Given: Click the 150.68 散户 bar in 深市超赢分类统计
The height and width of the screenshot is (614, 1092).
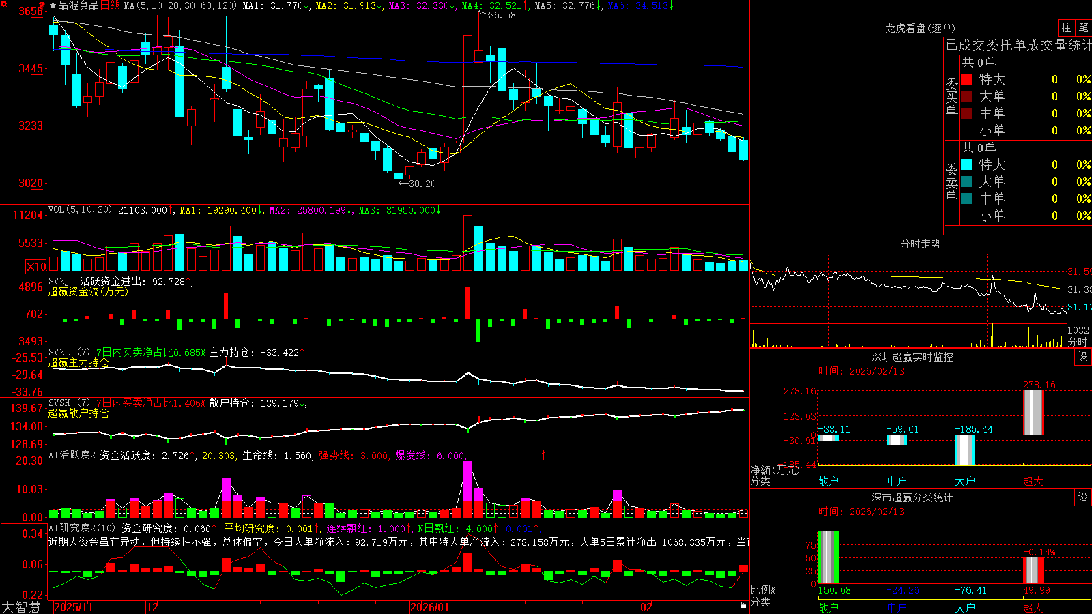Looking at the screenshot, I should [x=829, y=557].
